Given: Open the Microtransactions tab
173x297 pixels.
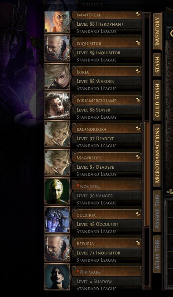Looking at the screenshot, I should (x=157, y=155).
